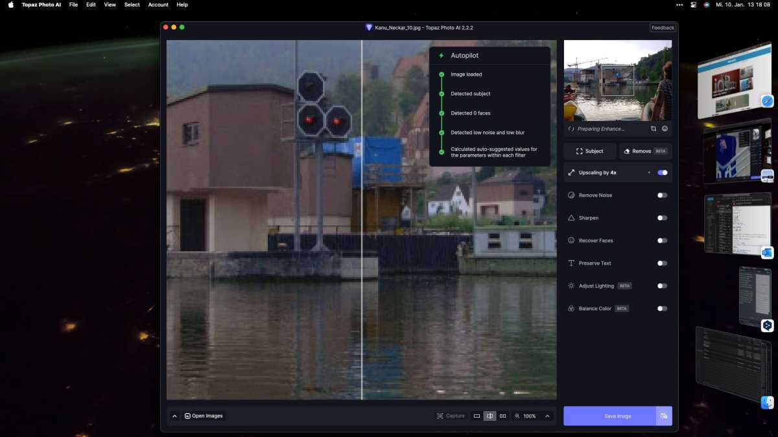Click the crop icon under the preview thumbnail
The width and height of the screenshot is (778, 437).
tap(654, 129)
